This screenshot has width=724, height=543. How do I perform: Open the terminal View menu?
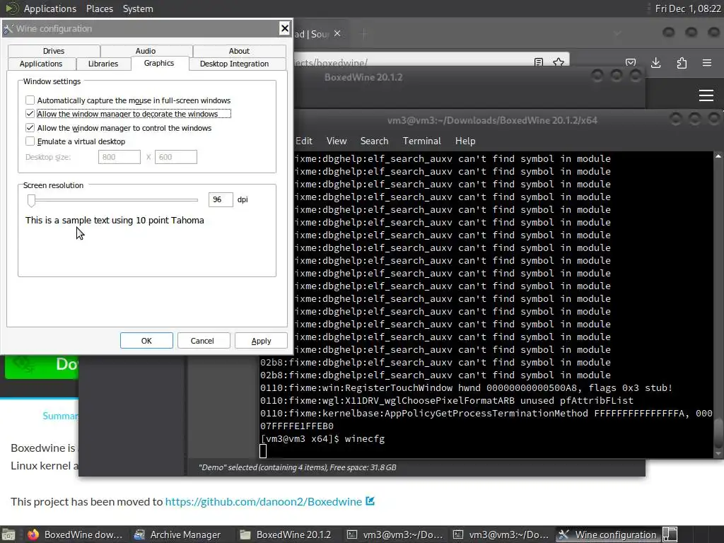336,141
